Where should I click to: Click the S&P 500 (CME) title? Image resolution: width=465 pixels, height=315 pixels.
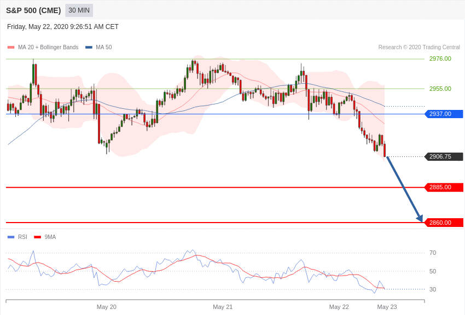click(x=33, y=11)
